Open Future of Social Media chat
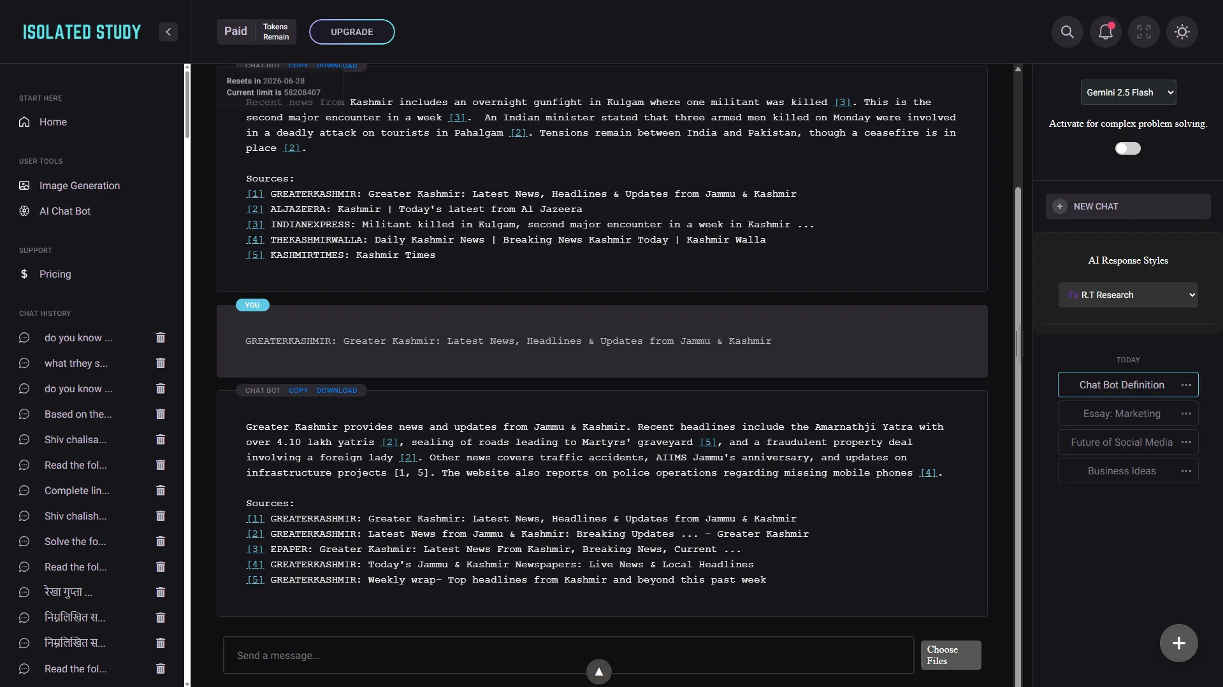 coord(1122,442)
